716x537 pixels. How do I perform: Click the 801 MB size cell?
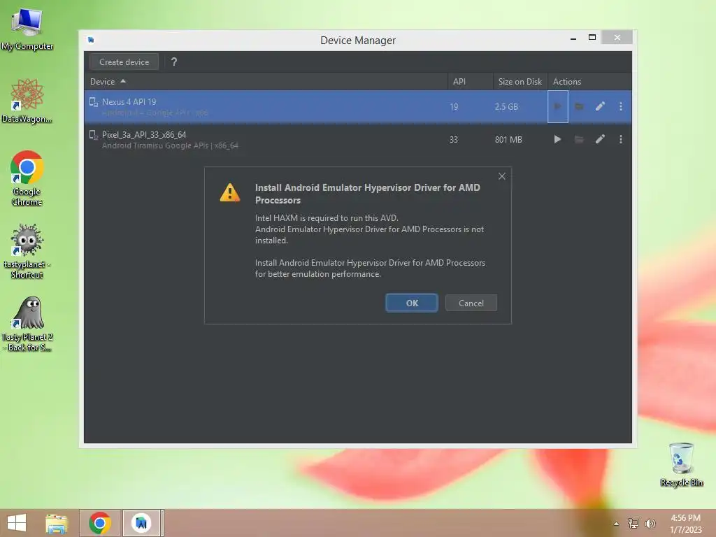[x=508, y=140]
